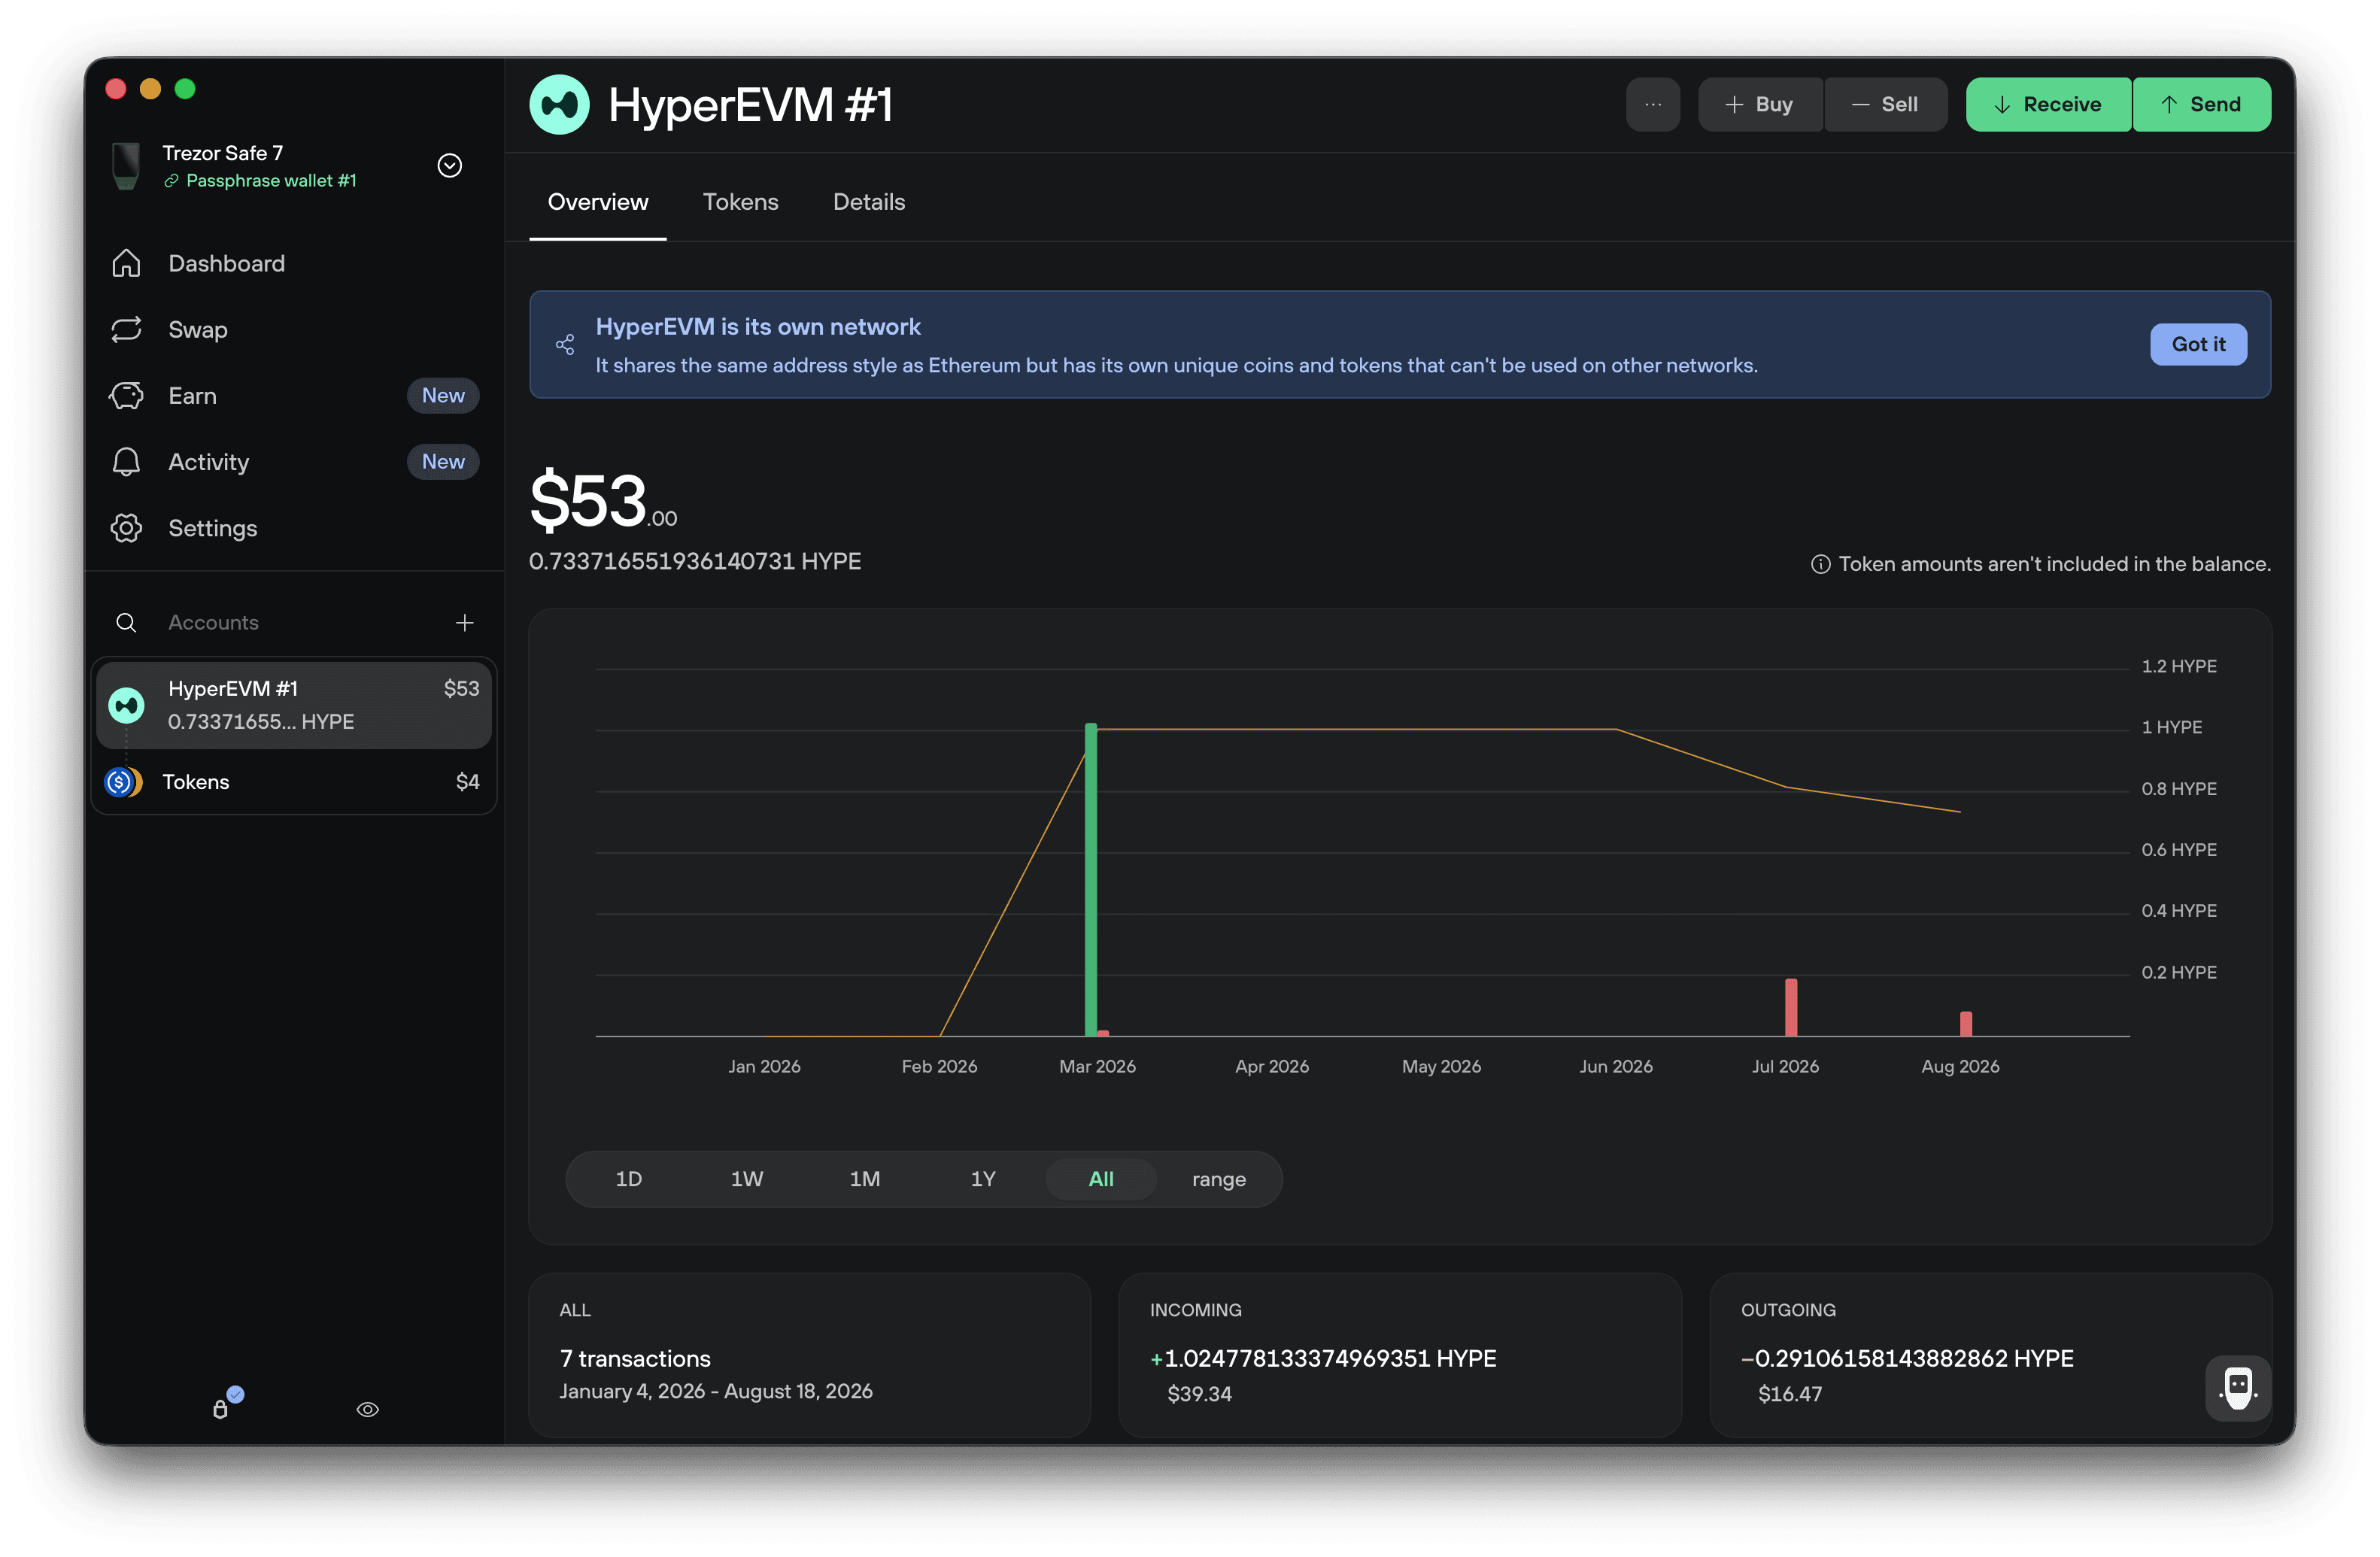This screenshot has height=1557, width=2380.
Task: Click the share network icon in banner
Action: 565,344
